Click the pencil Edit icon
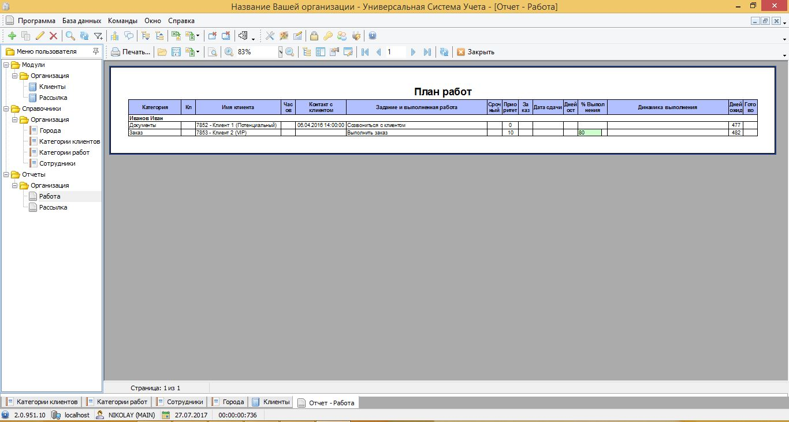This screenshot has height=422, width=789. [40, 36]
